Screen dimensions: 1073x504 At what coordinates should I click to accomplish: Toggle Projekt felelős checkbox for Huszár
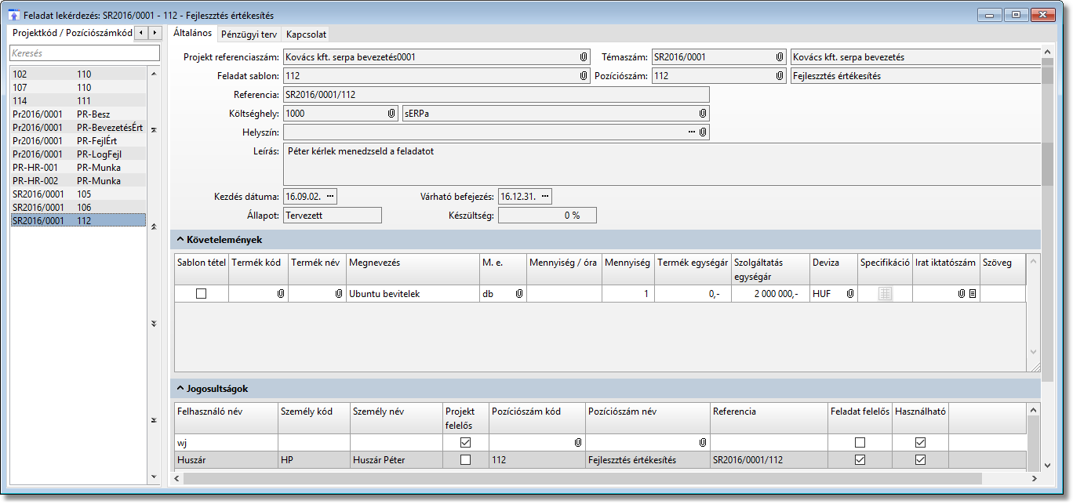[x=466, y=460]
